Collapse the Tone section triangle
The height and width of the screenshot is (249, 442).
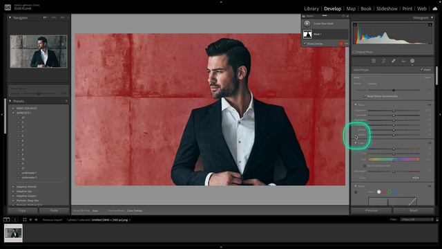[356, 104]
